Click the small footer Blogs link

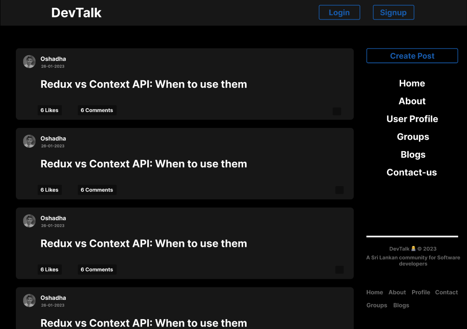tap(401, 305)
